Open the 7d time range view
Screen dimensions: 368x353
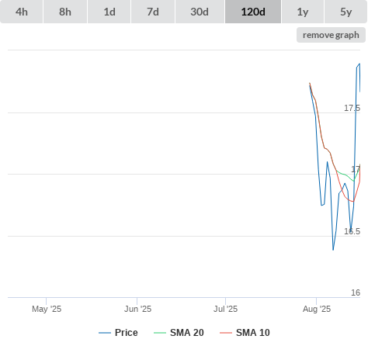pyautogui.click(x=153, y=12)
